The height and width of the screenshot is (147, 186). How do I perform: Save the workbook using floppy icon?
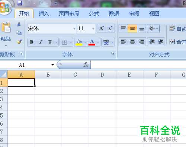(20, 3)
